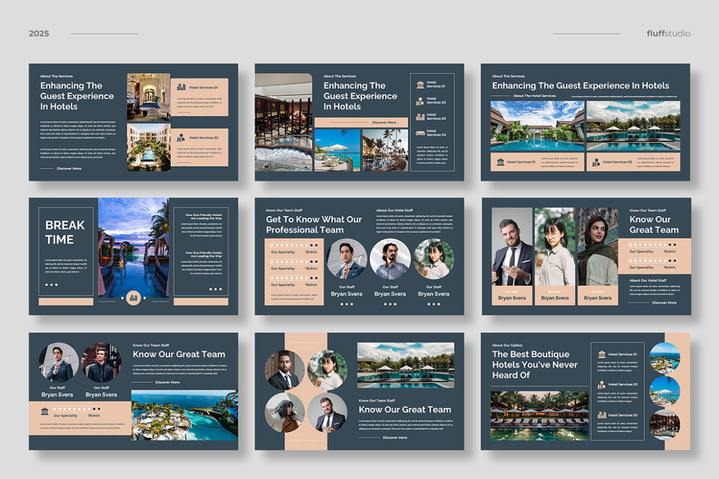Click the bank icon beside Hotel Services 01

click(x=420, y=84)
